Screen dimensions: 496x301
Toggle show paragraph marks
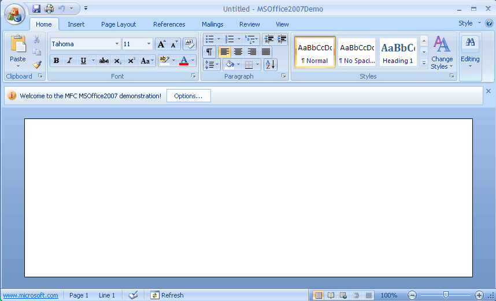209,52
